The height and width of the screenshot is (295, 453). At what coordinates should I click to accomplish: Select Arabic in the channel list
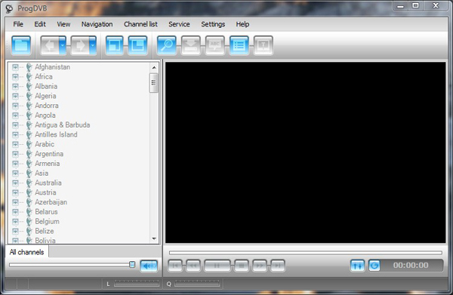45,144
